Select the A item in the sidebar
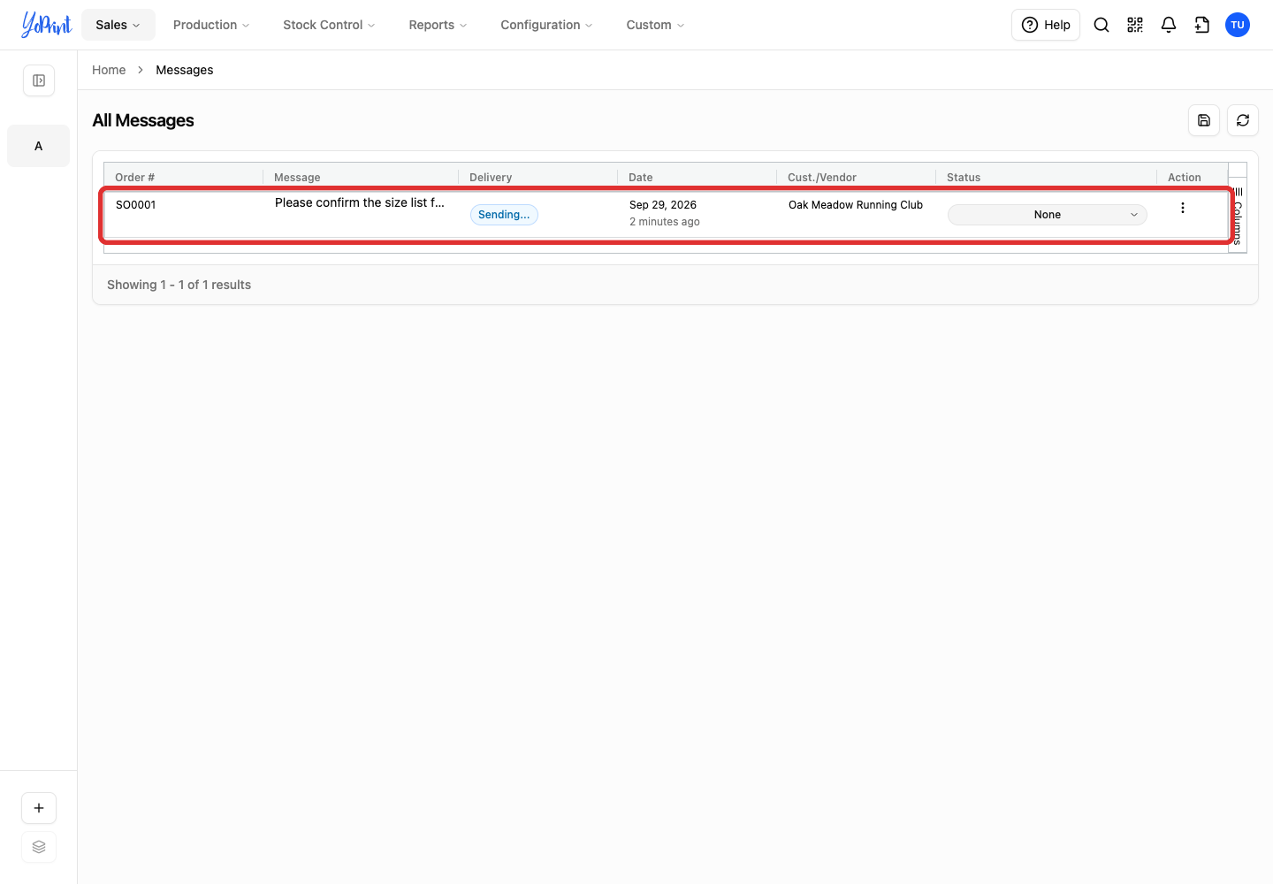The height and width of the screenshot is (884, 1273). (39, 146)
